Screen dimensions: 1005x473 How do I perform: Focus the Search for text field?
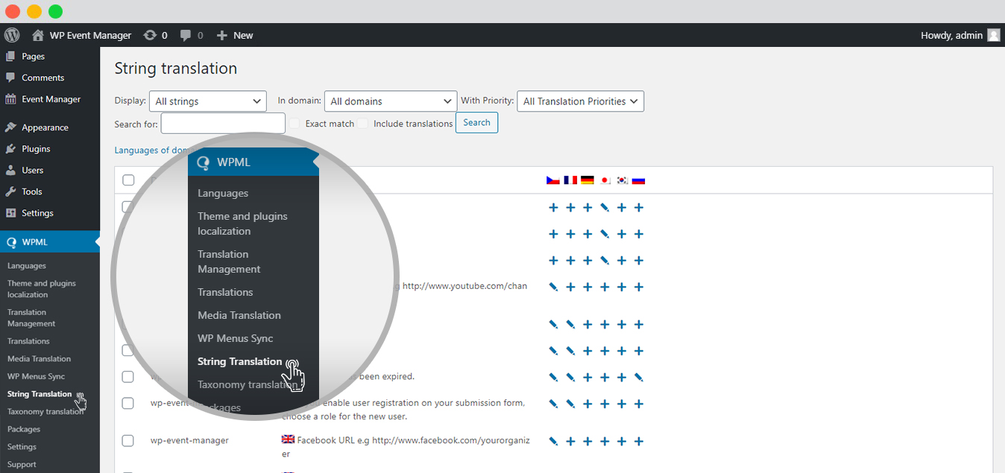223,123
